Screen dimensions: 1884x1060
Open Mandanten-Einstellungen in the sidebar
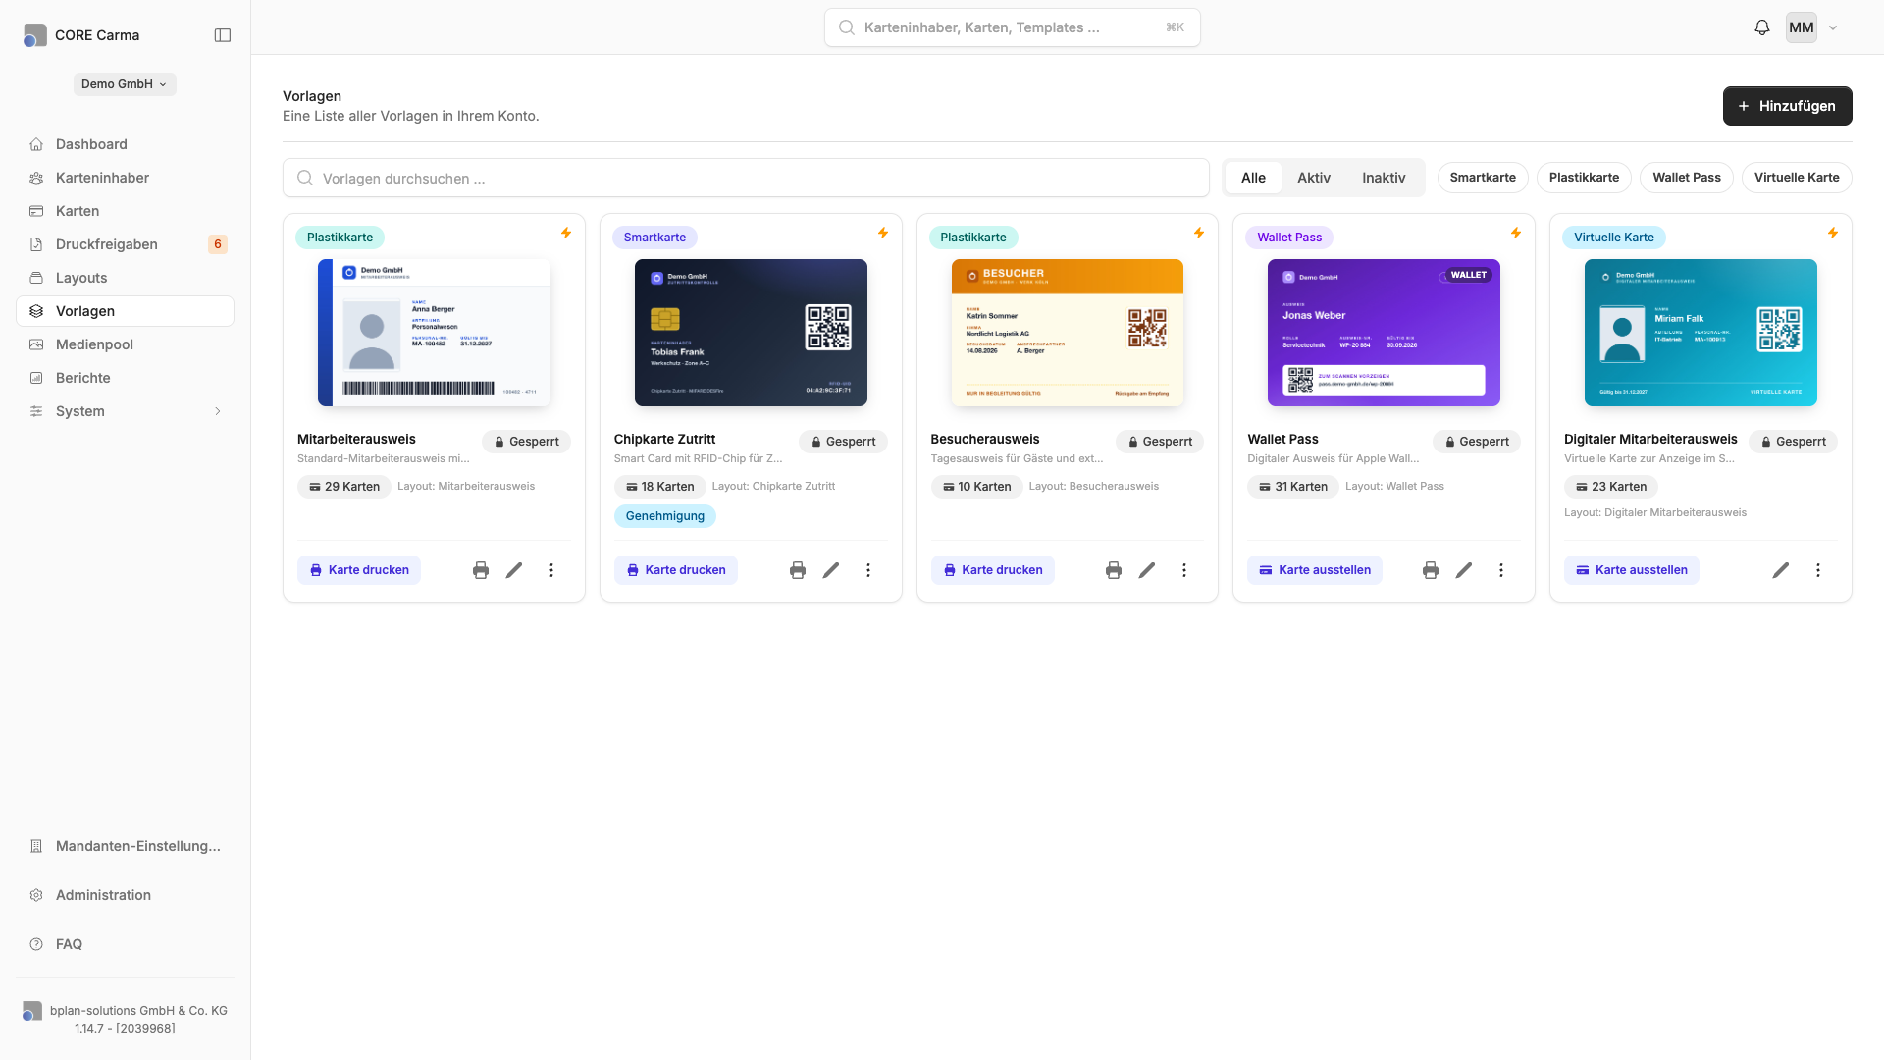click(125, 846)
